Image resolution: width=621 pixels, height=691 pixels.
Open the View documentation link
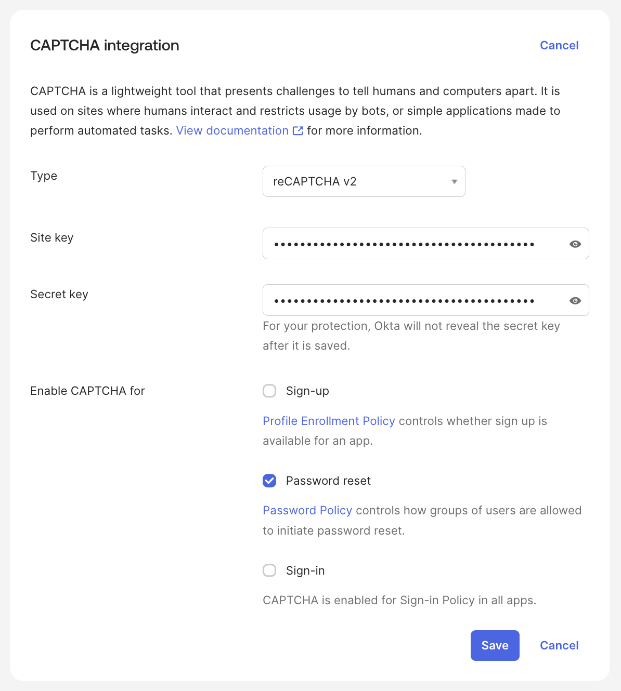click(x=232, y=130)
